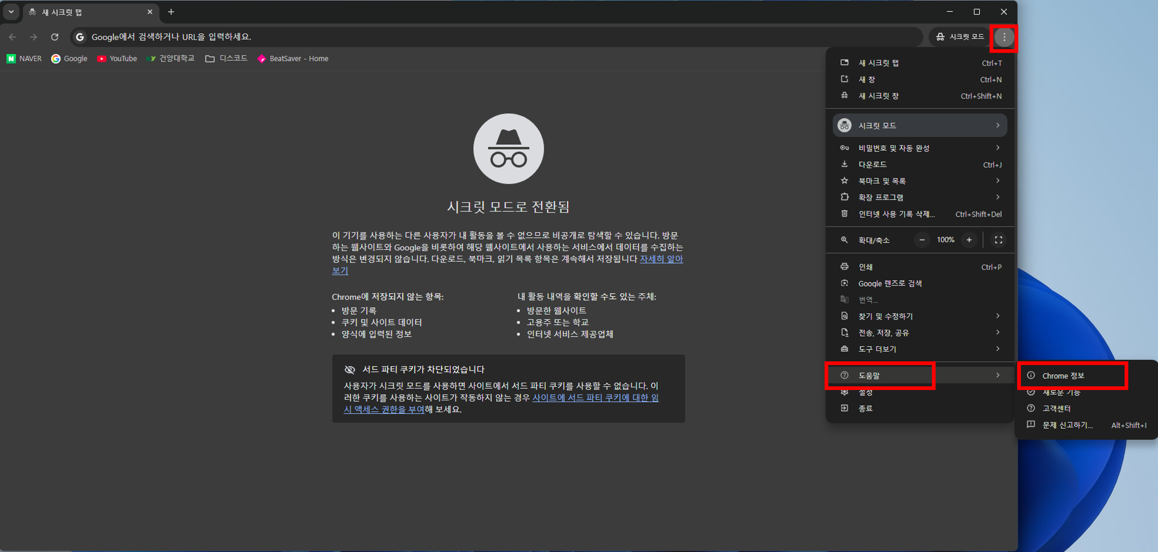The height and width of the screenshot is (552, 1158).
Task: Open the tab search chevron
Action: click(x=11, y=12)
